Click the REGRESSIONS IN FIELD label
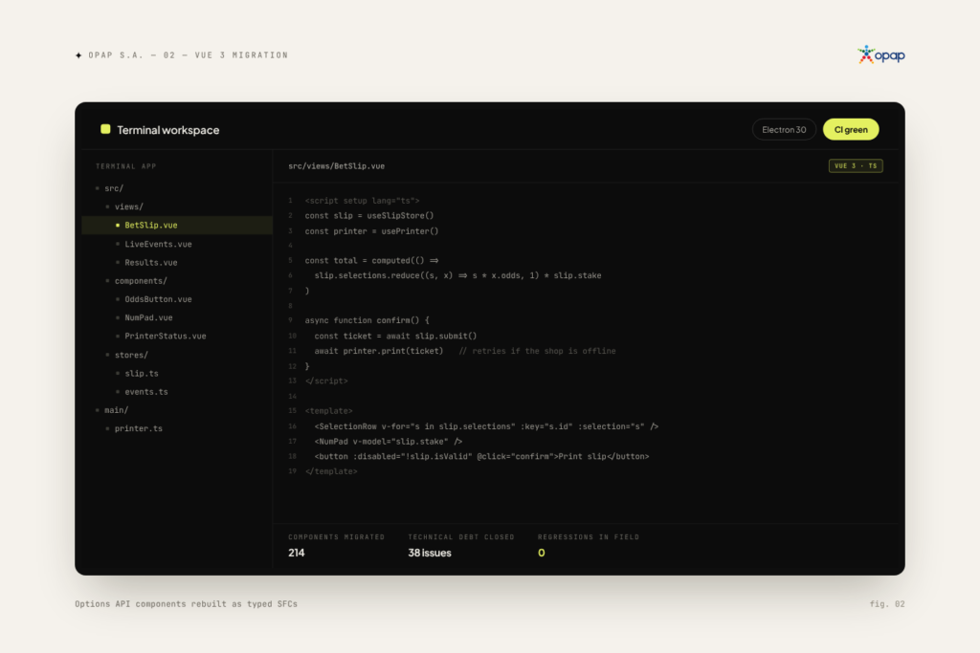This screenshot has height=653, width=980. point(589,537)
